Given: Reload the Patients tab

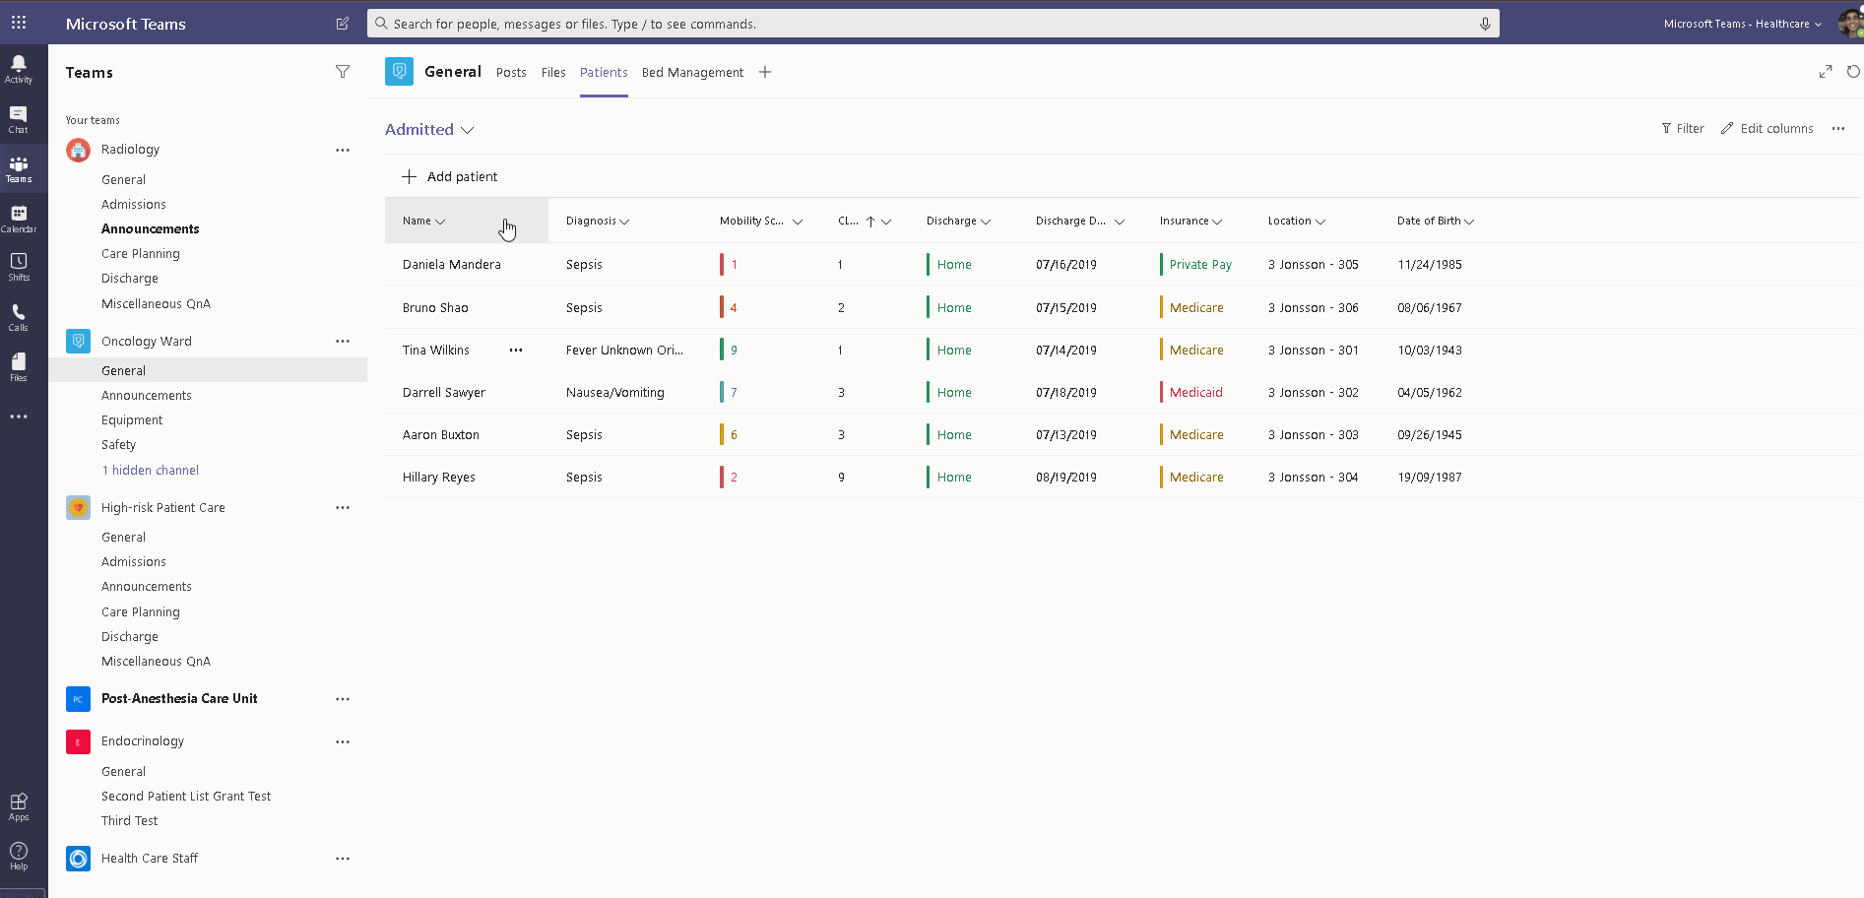Looking at the screenshot, I should [x=1853, y=71].
